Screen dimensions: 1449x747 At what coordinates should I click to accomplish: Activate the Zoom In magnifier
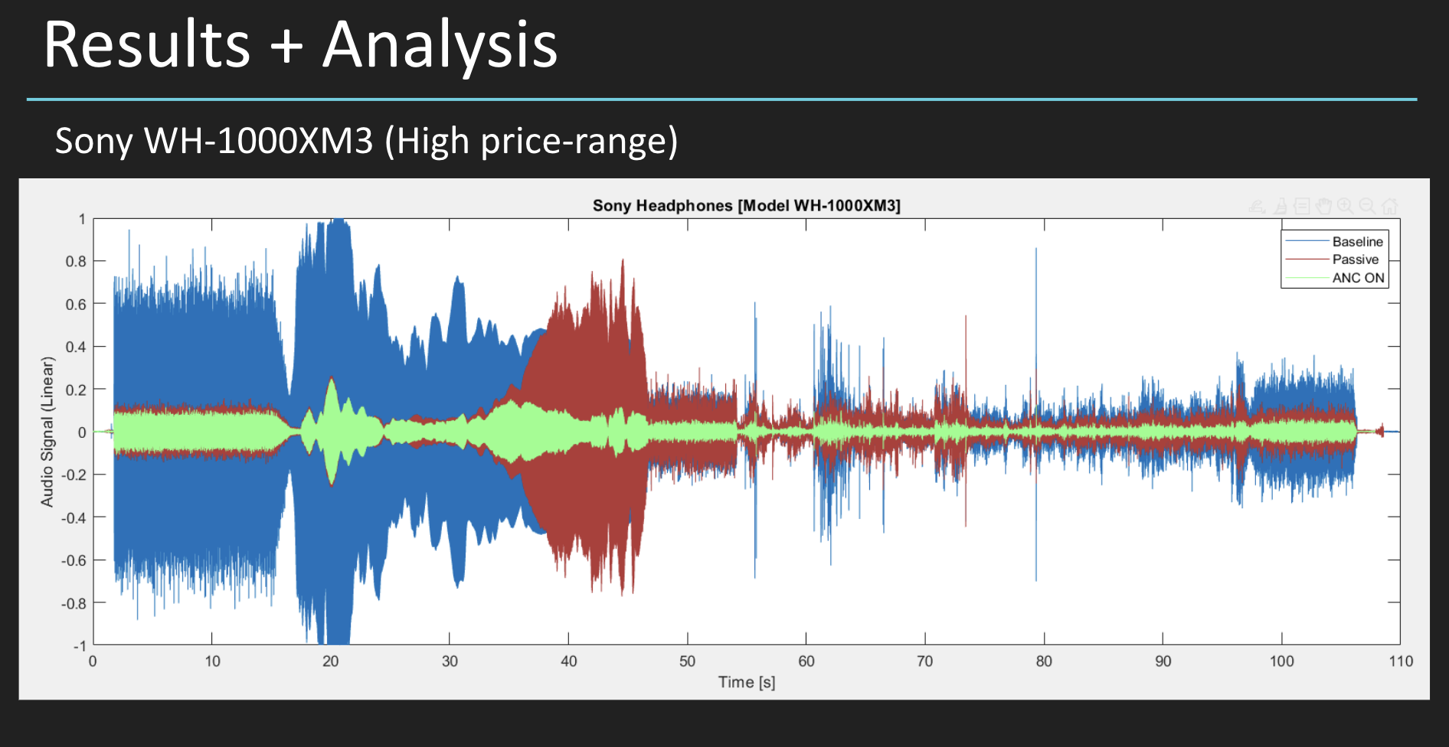click(1345, 207)
